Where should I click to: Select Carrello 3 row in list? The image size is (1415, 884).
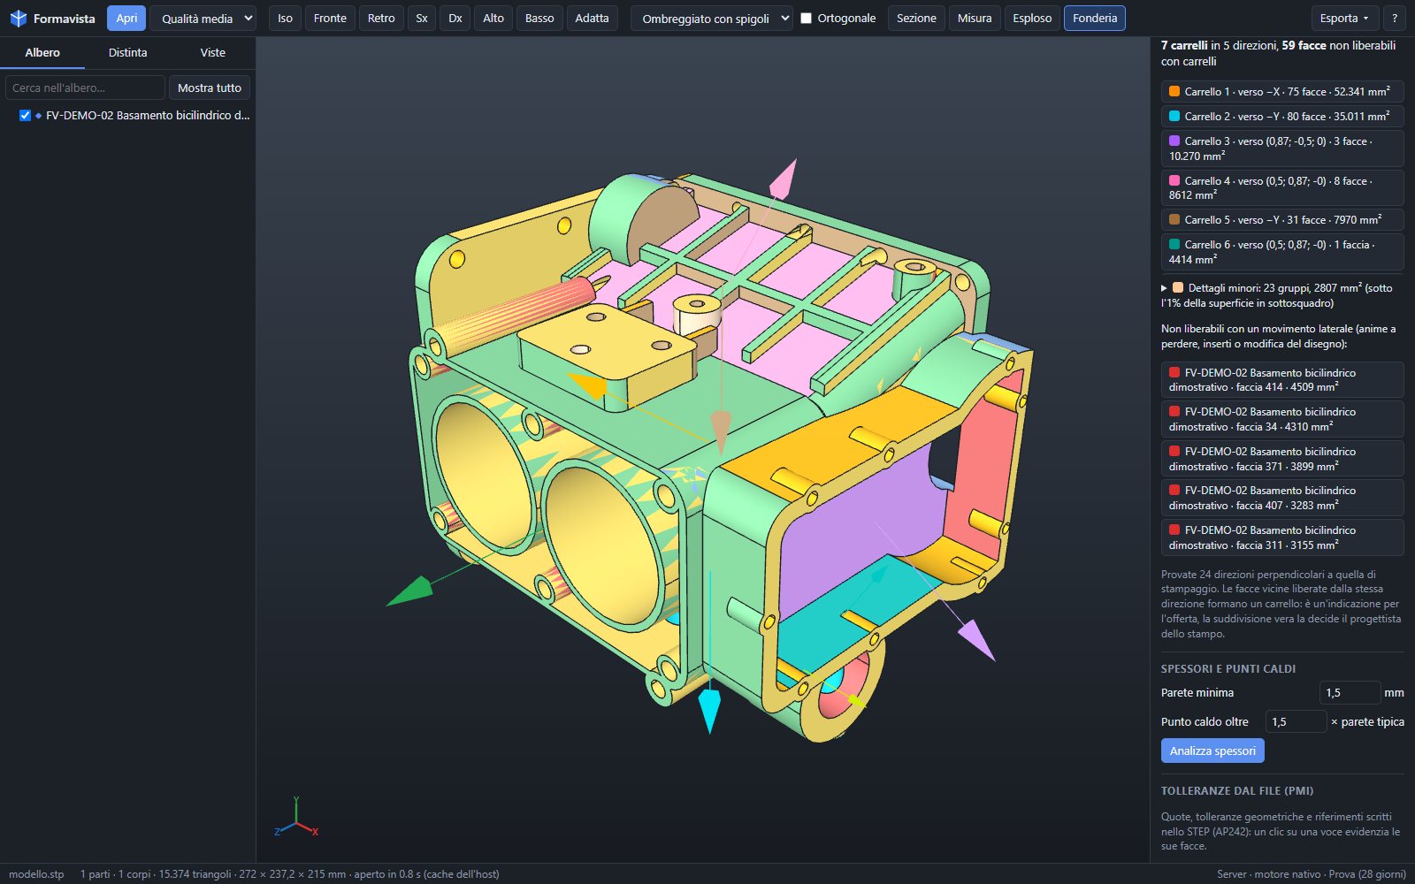(x=1282, y=149)
